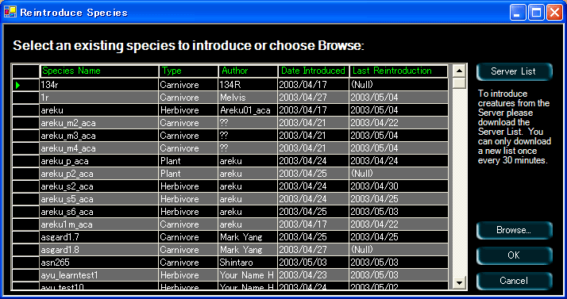Viewport: 567px width, 299px height.
Task: Sort by Last Reintroduction column header
Action: coord(399,71)
